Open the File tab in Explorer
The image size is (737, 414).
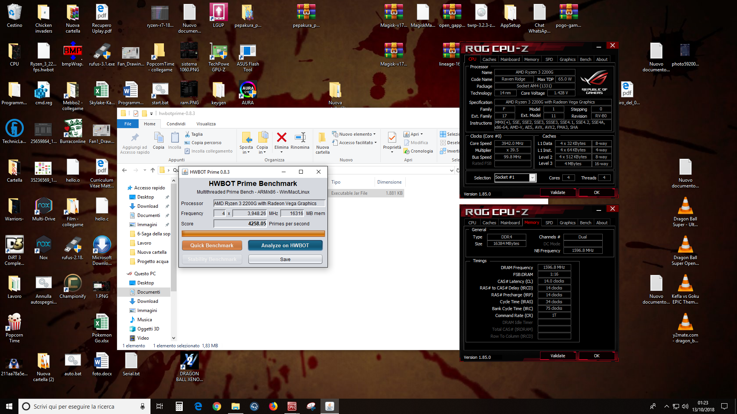[x=128, y=124]
